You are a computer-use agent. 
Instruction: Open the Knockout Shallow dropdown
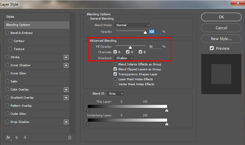(x=124, y=58)
